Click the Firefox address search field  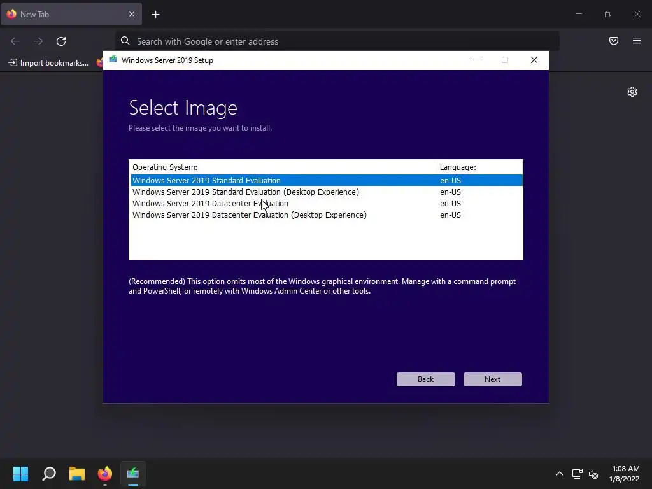(337, 41)
